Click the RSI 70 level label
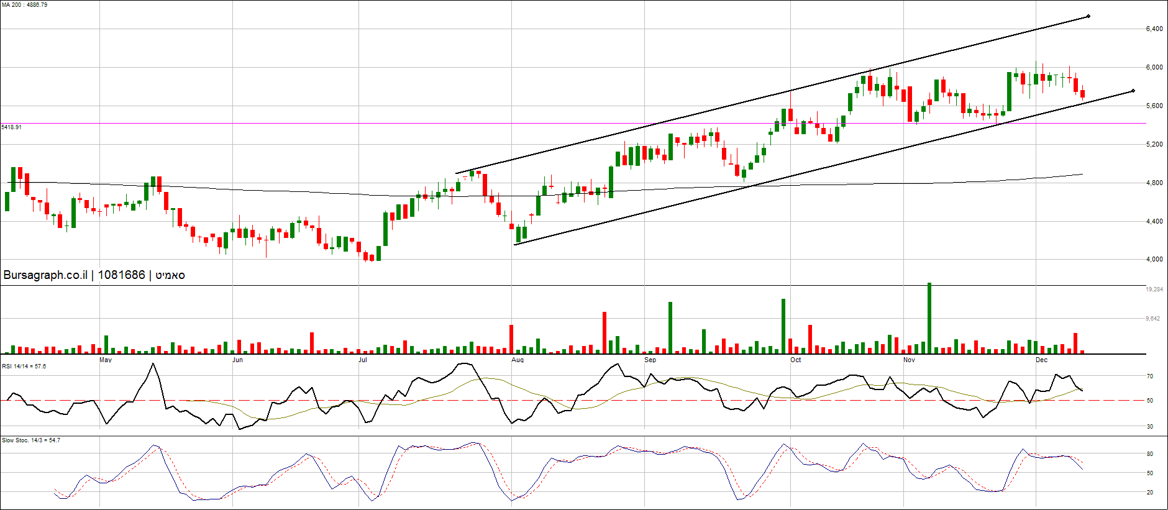 (1150, 376)
